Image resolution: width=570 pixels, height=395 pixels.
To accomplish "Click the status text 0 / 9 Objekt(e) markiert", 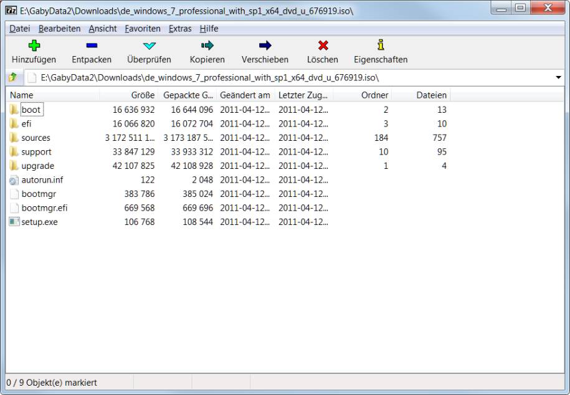I will [52, 383].
